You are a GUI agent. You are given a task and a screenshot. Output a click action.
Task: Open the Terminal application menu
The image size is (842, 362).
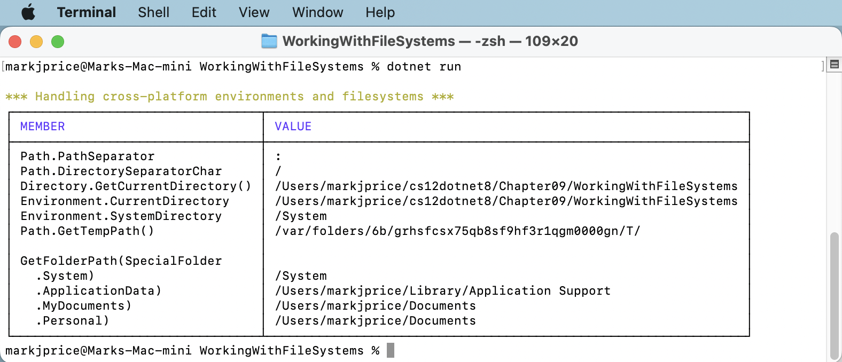pyautogui.click(x=87, y=12)
